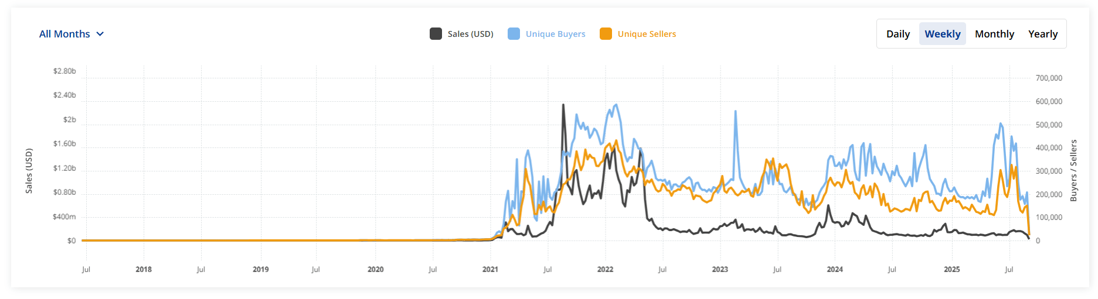Click the 2022 label on the x-axis

point(605,269)
